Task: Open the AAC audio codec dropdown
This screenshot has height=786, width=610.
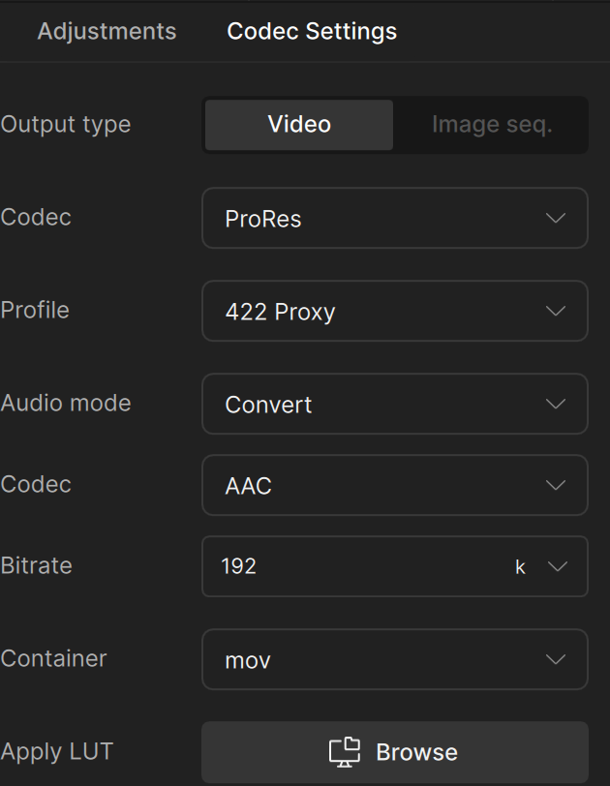Action: 378,485
